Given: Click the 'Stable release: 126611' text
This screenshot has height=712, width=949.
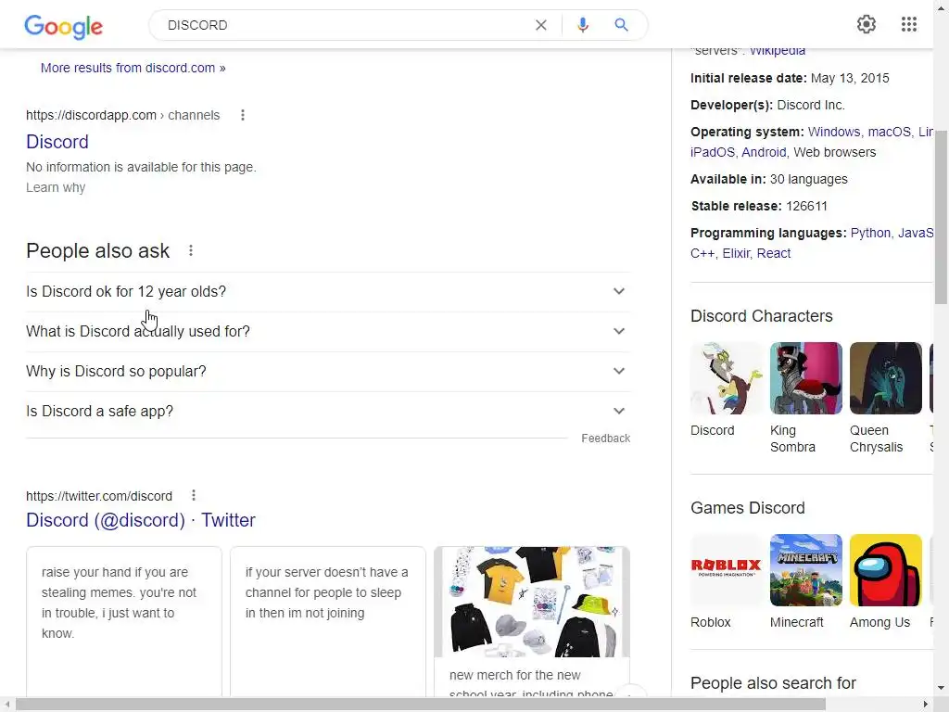Looking at the screenshot, I should (x=759, y=207).
